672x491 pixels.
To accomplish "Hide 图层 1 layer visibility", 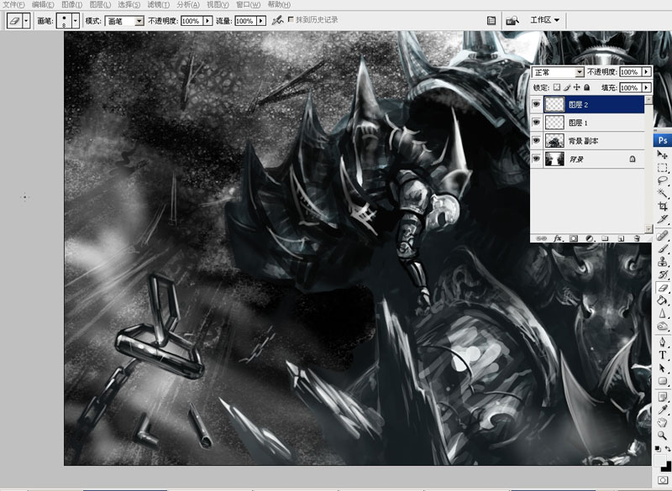I will 536,123.
